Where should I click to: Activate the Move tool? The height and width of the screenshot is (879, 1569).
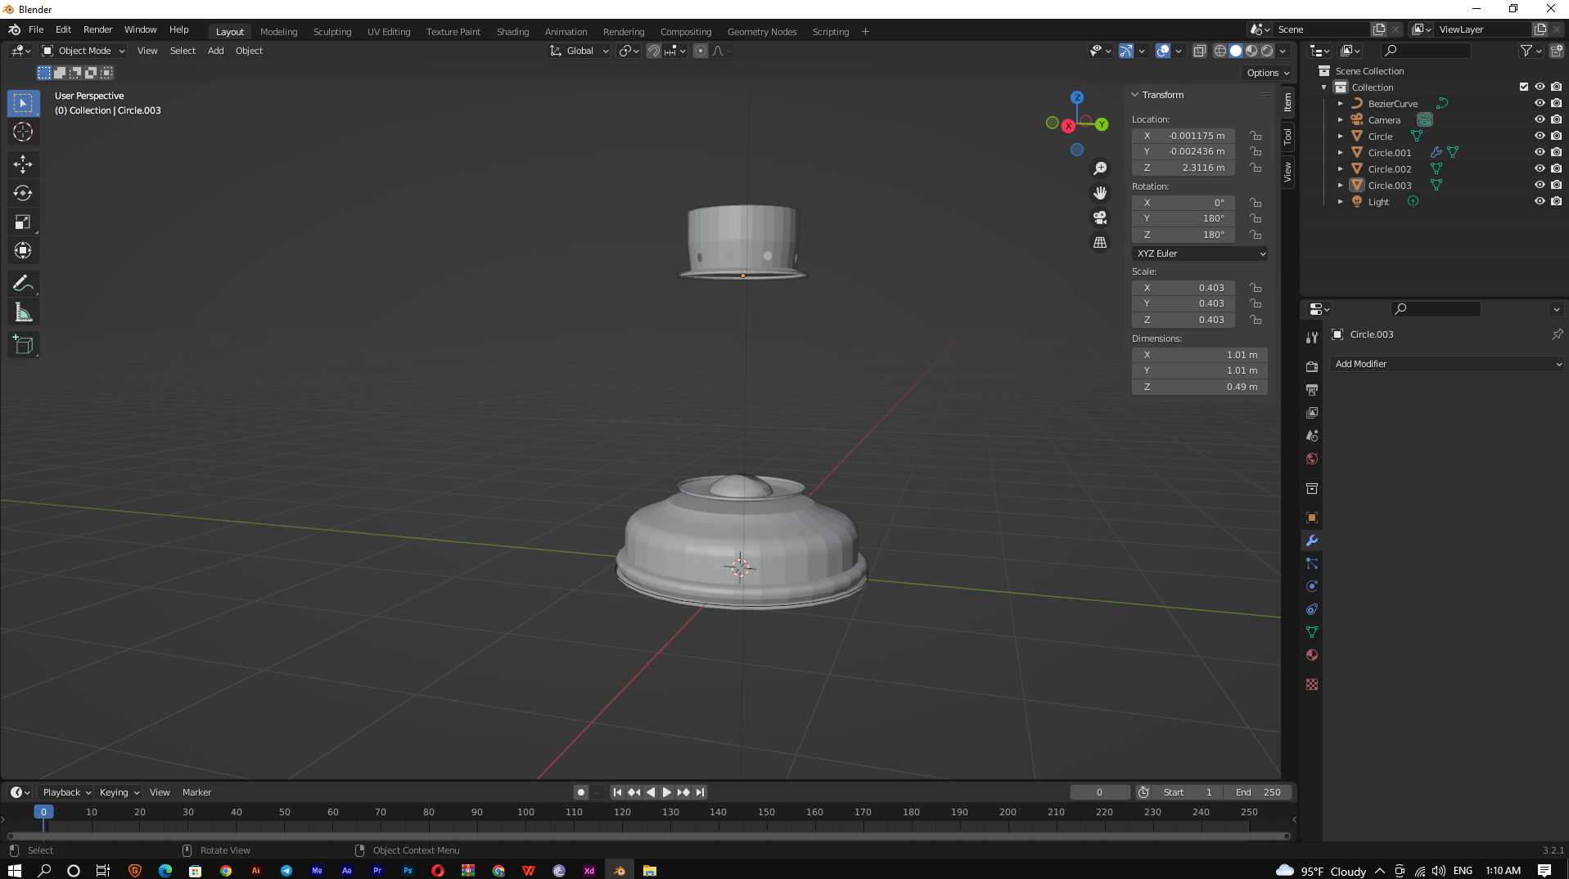pos(23,164)
